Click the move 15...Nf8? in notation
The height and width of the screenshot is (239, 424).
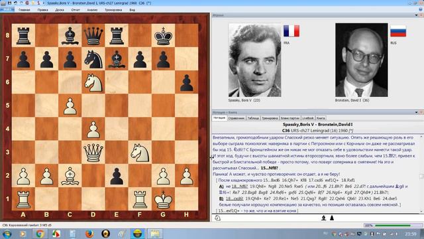tap(270, 168)
